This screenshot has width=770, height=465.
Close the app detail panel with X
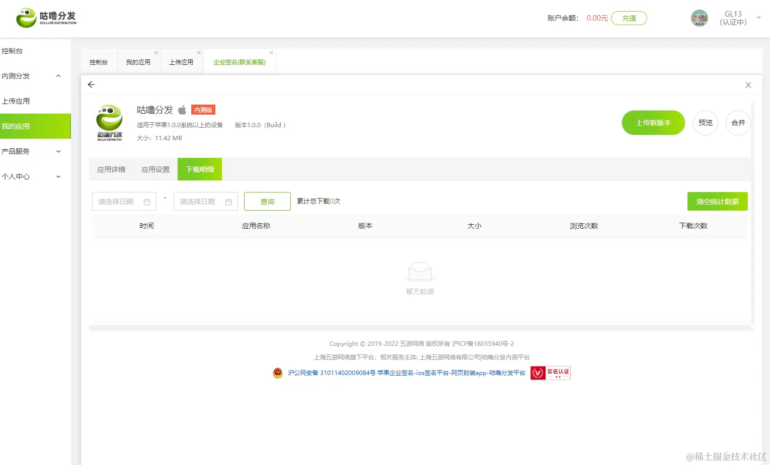748,85
